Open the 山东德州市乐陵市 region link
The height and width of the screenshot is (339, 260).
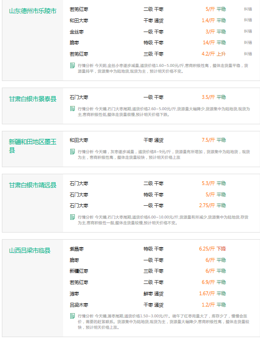click(32, 11)
